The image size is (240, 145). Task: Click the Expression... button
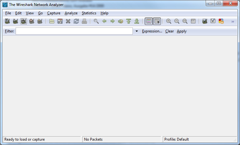pos(152,31)
